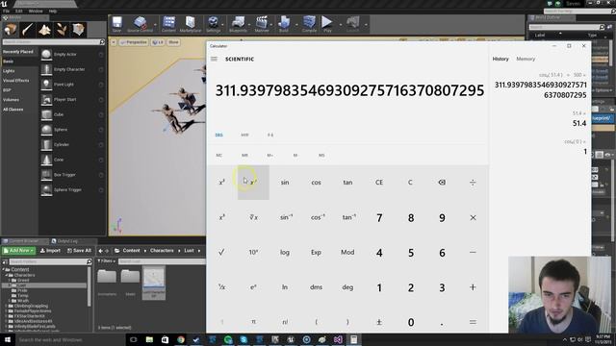Select the Landscape mode icon

click(x=44, y=30)
